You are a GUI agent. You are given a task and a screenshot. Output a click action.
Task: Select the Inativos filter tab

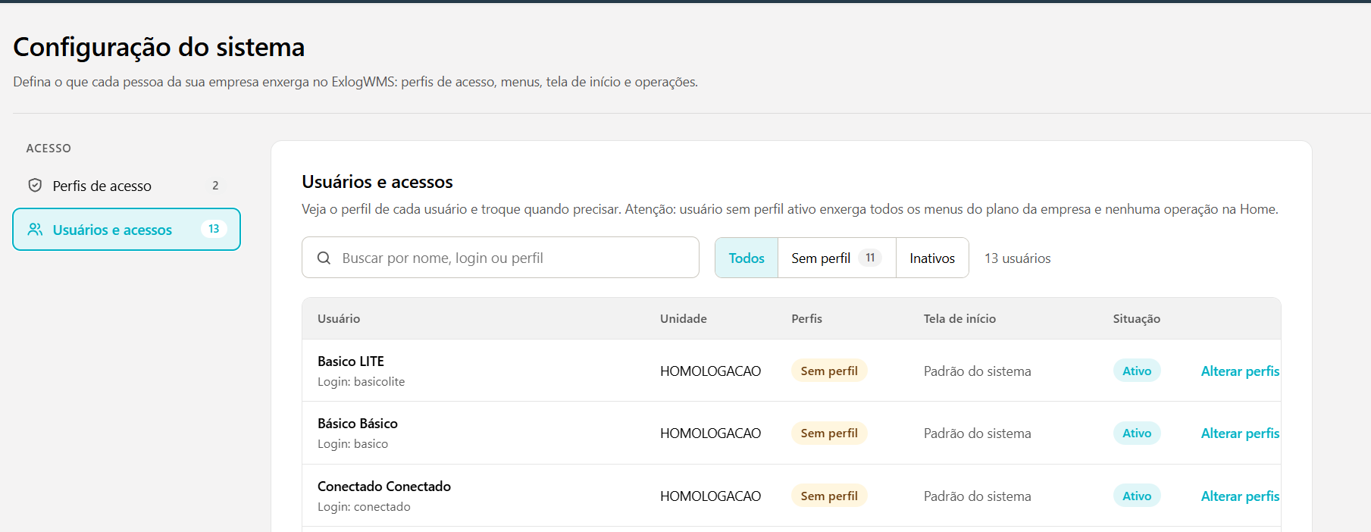pos(932,258)
